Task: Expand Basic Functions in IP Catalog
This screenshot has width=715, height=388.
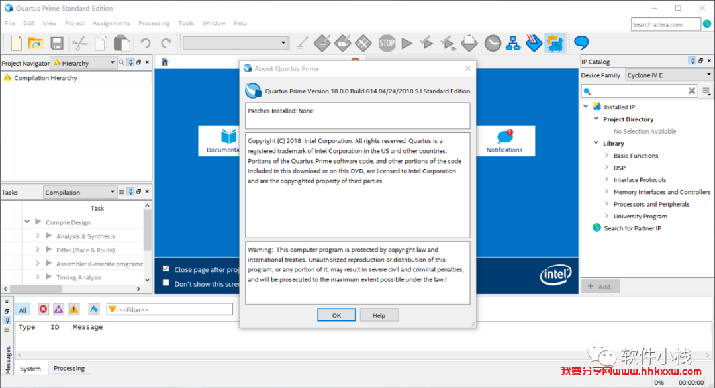Action: tap(606, 155)
